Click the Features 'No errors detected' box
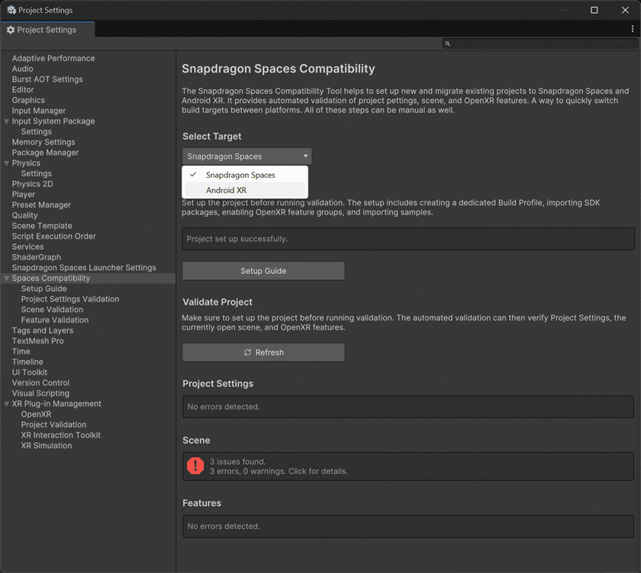This screenshot has width=641, height=573. tap(408, 526)
